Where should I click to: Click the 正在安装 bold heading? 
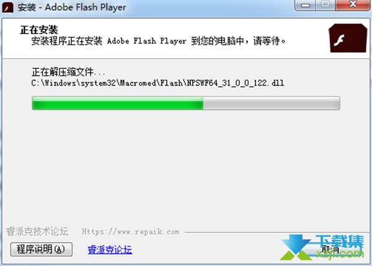(x=39, y=30)
